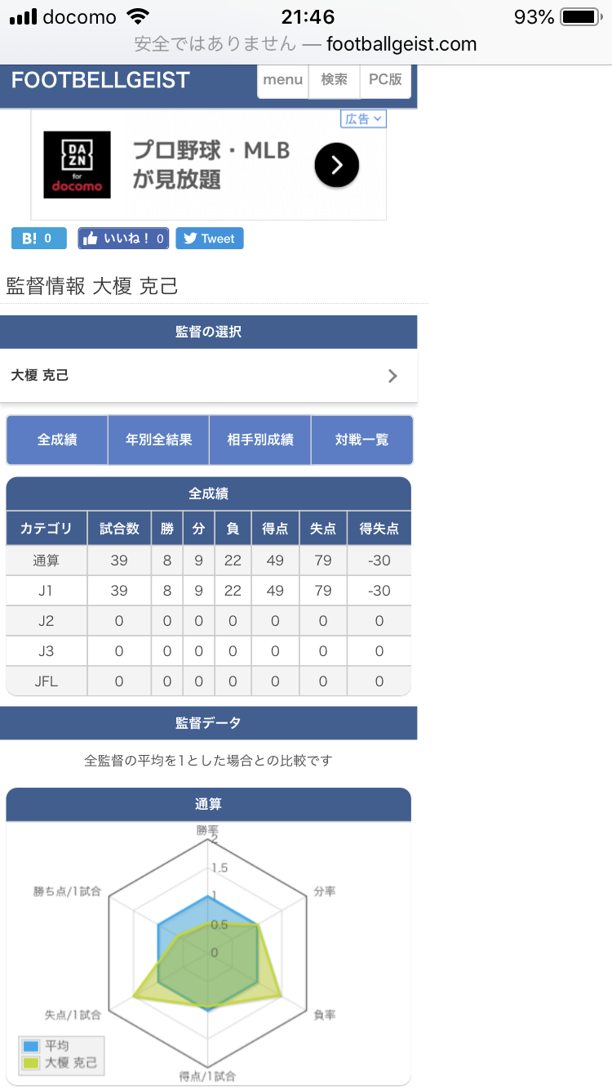Hit the Facebook いいね! thumbs-up button
The height and width of the screenshot is (1090, 612).
coord(123,239)
